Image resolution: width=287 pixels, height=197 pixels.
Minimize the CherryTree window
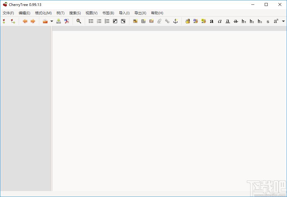253,4
